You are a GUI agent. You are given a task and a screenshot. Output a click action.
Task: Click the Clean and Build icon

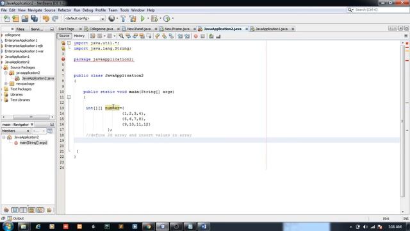[x=133, y=19]
